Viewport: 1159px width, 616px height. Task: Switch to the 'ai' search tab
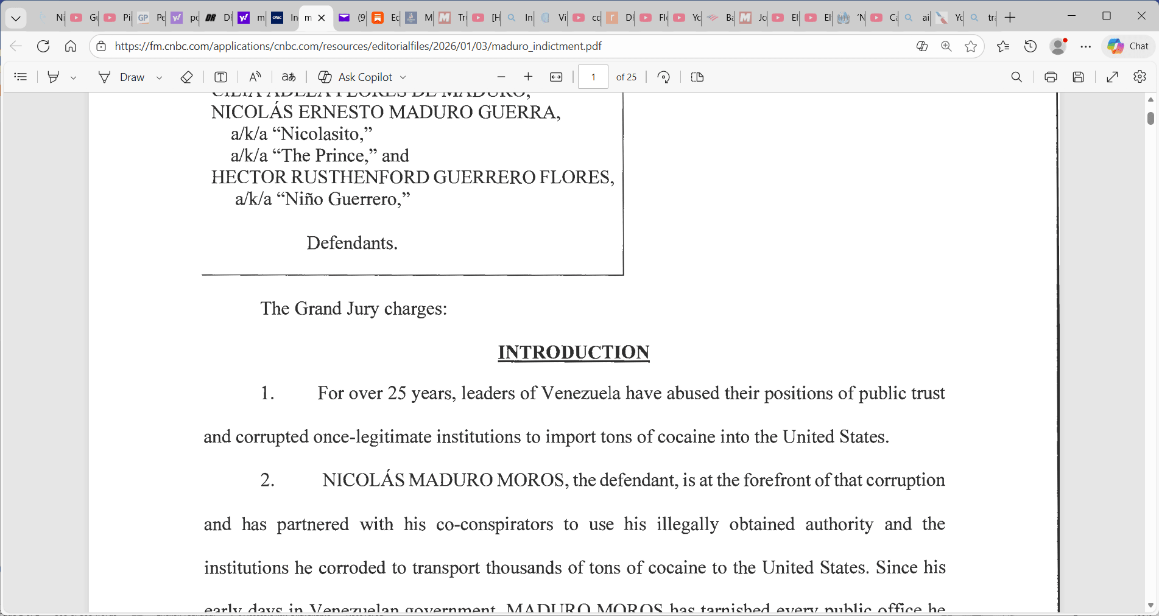pyautogui.click(x=917, y=18)
